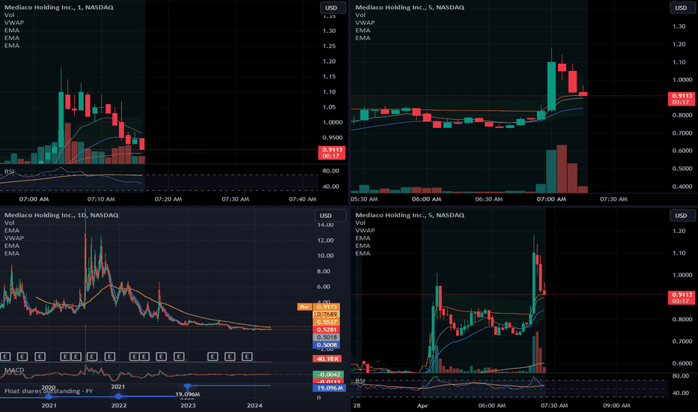Select Vol indicator legend on 1-minute chart

9,15
